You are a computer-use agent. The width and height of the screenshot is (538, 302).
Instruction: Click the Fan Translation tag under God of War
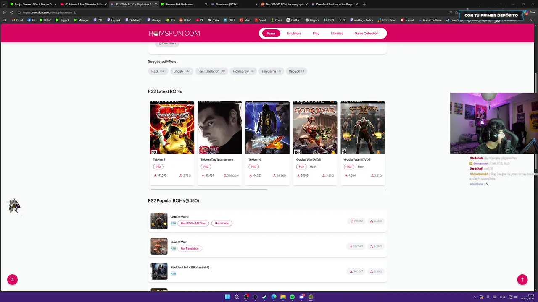pyautogui.click(x=190, y=249)
